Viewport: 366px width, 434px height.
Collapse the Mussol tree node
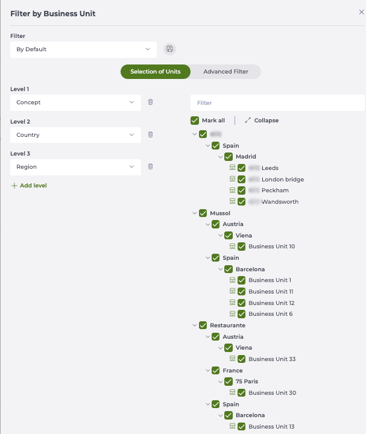(194, 213)
